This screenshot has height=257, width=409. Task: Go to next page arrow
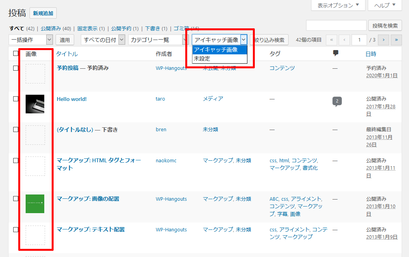click(x=383, y=40)
